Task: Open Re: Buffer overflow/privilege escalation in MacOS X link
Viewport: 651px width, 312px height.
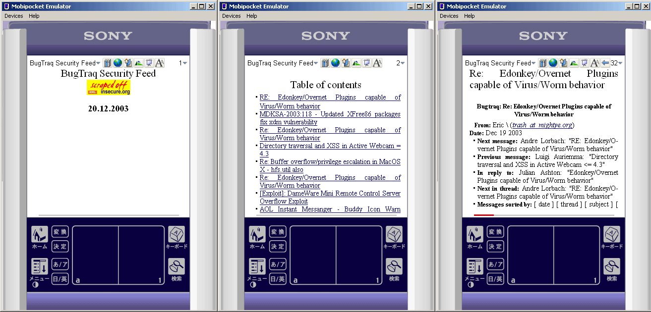Action: click(330, 165)
